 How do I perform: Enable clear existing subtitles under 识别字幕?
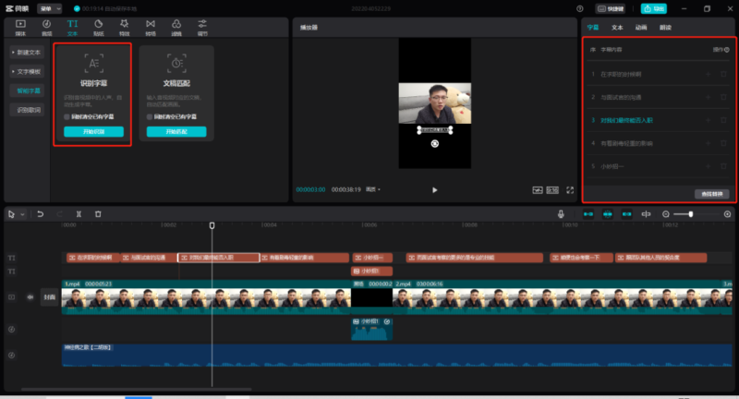click(67, 117)
